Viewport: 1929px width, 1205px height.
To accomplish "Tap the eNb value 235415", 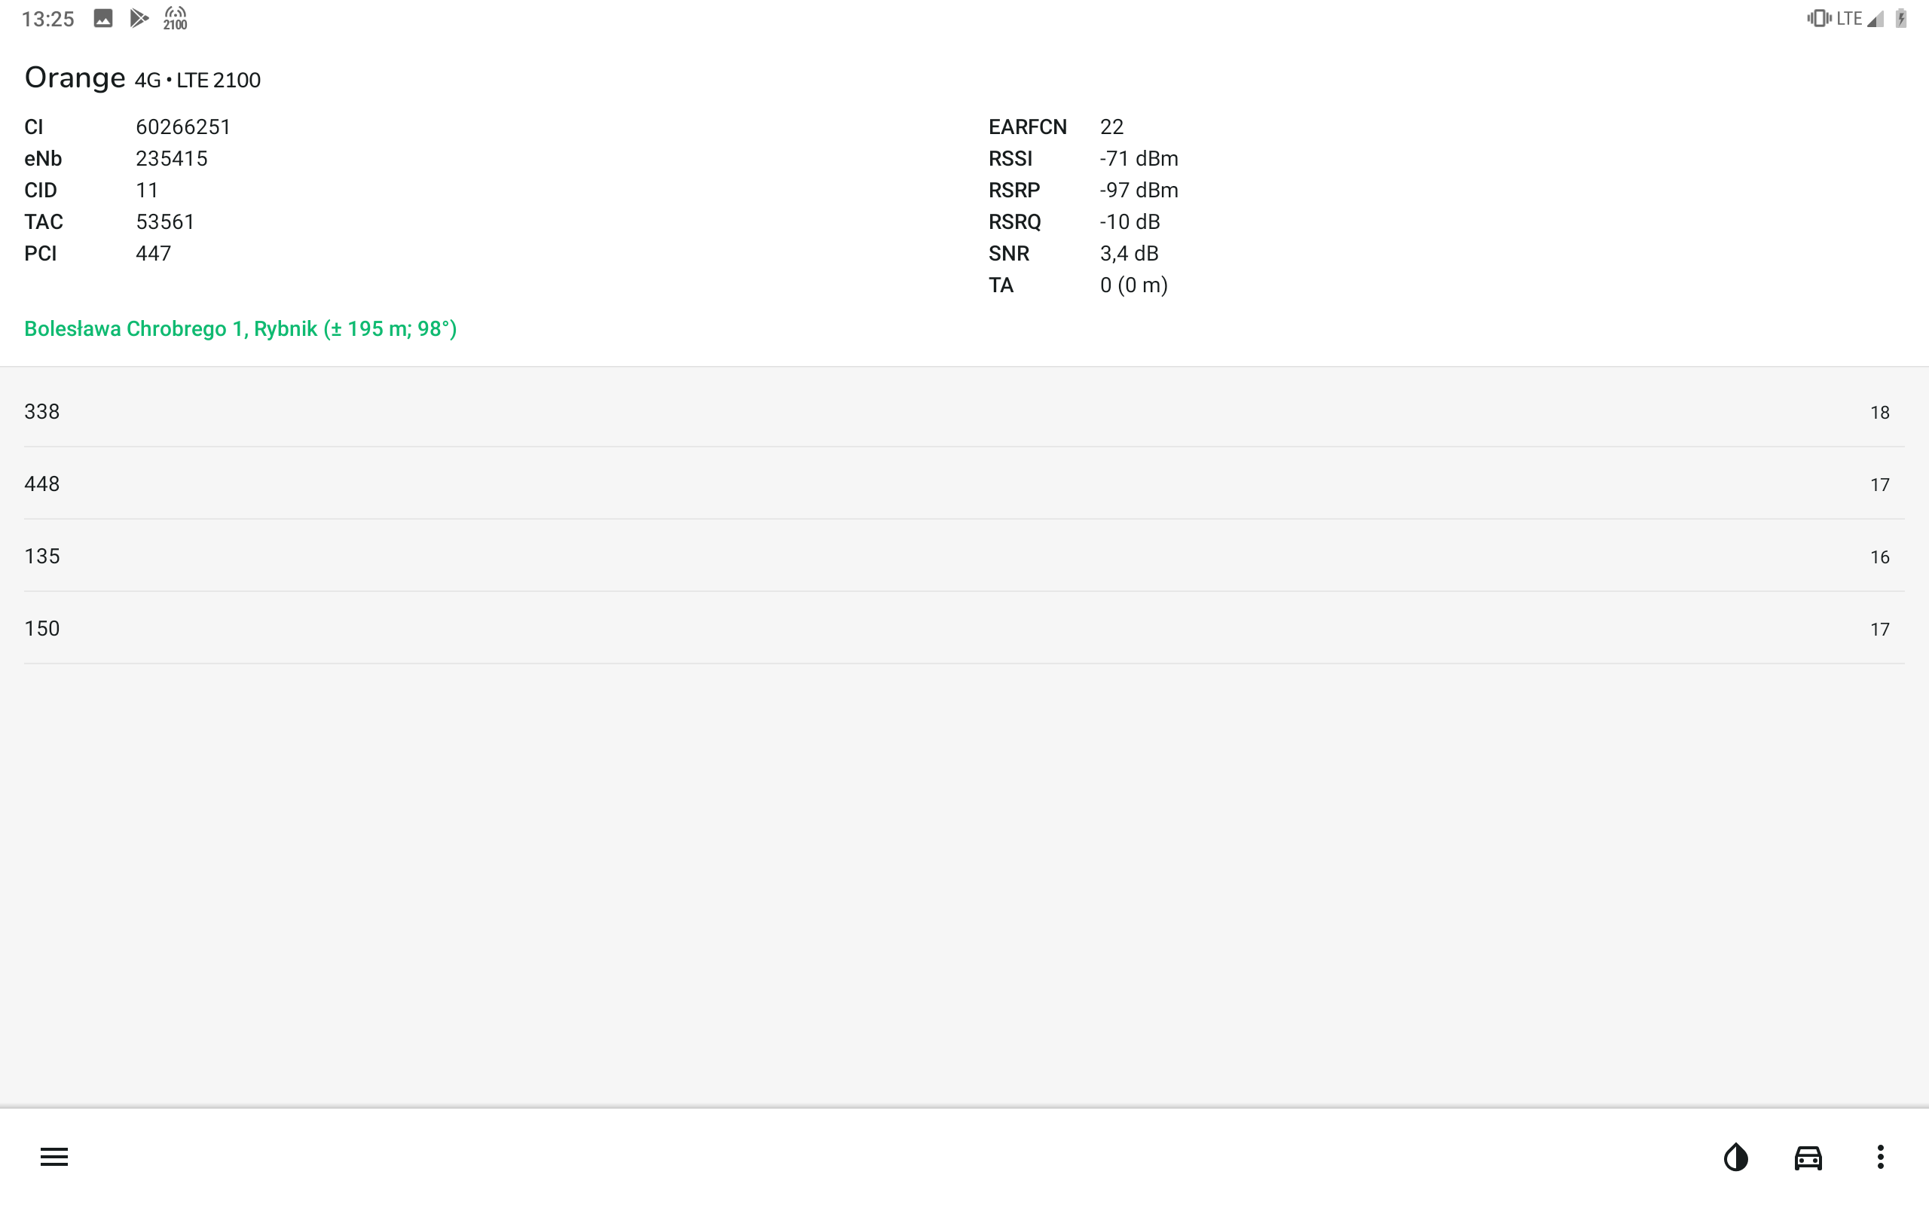I will [171, 159].
